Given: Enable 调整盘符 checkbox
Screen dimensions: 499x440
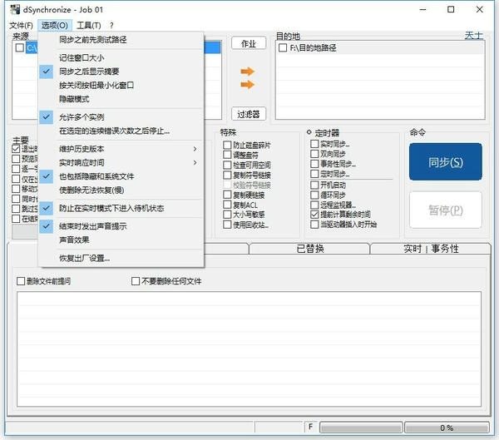Looking at the screenshot, I should pos(227,155).
